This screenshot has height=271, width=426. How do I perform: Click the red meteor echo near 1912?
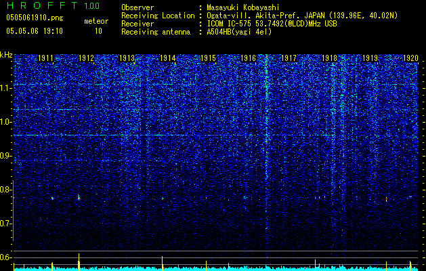click(x=79, y=197)
